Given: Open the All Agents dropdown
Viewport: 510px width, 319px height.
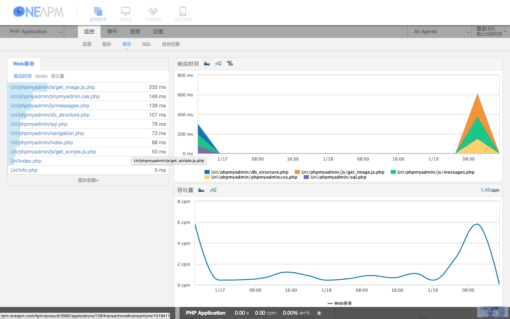Looking at the screenshot, I should (x=440, y=32).
